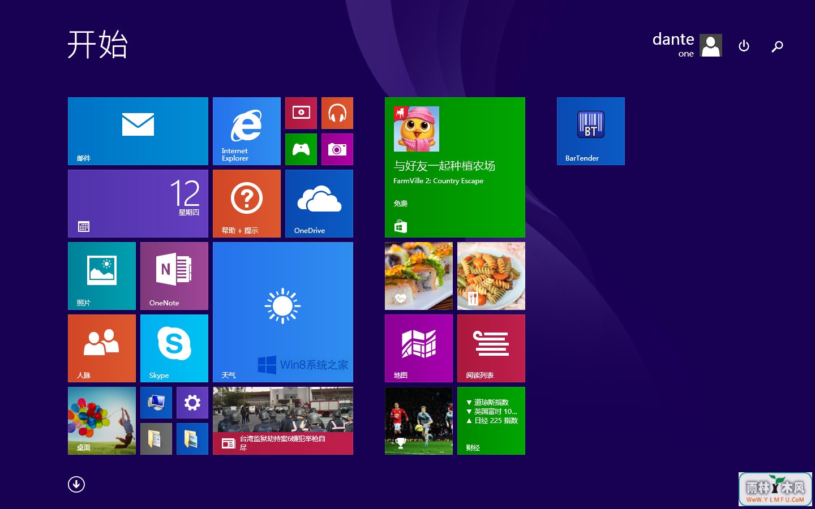Click the search magnifier button
The width and height of the screenshot is (815, 509).
[x=777, y=46]
